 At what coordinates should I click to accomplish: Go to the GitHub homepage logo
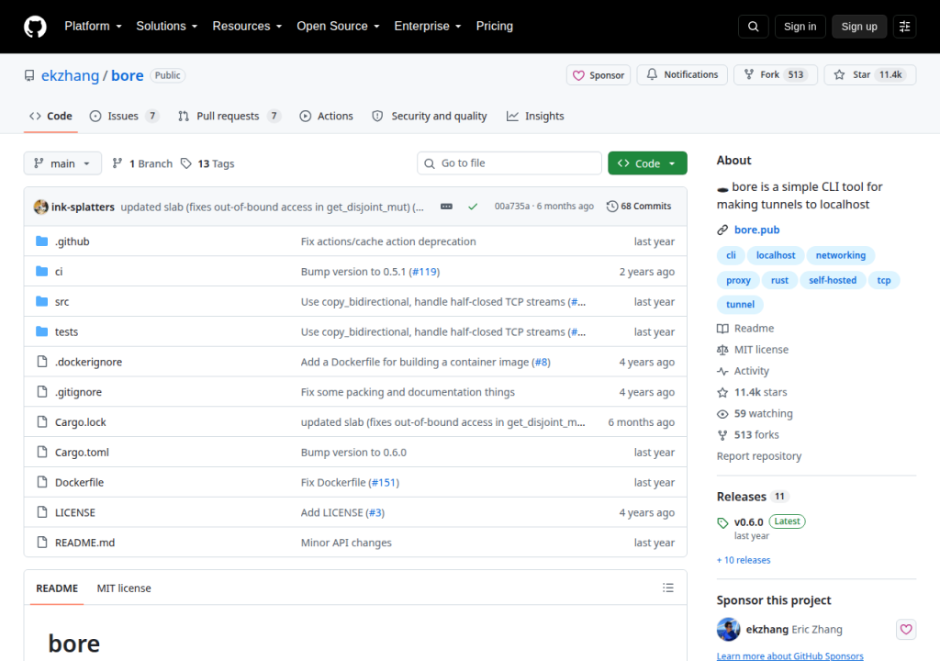(35, 27)
